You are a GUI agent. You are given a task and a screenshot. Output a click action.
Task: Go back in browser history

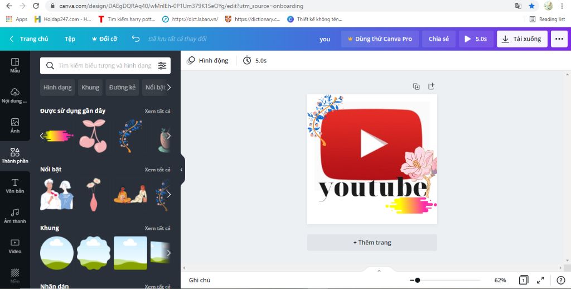point(9,6)
